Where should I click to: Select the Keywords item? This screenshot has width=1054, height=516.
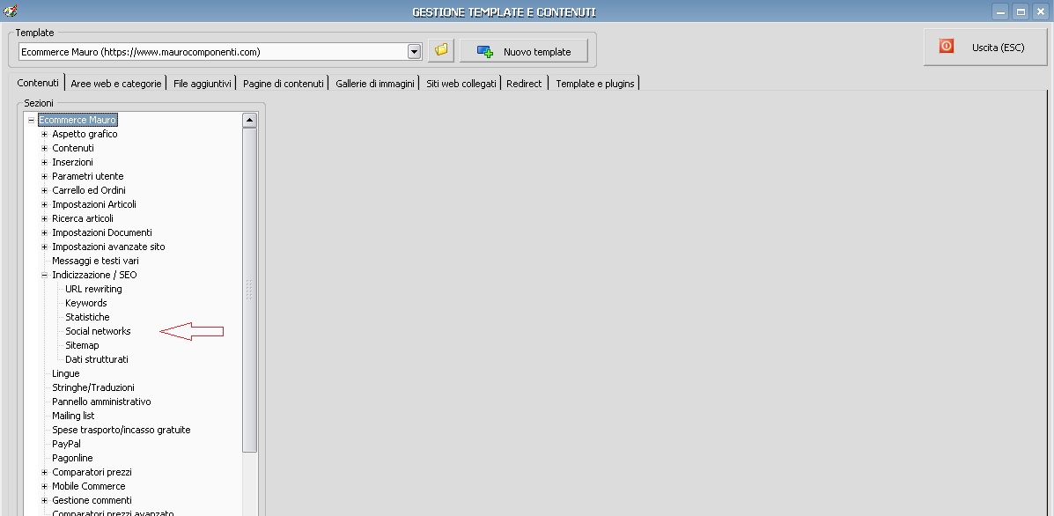coord(86,303)
